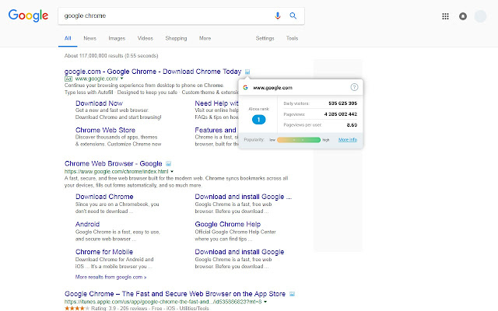Switch to the Images tab

tap(117, 38)
